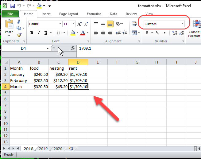This screenshot has height=159, width=201.
Task: Apply Accounting dollar number format
Action: (147, 33)
